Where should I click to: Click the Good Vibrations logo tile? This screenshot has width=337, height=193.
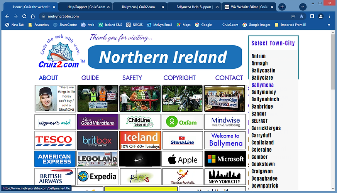coord(98,122)
